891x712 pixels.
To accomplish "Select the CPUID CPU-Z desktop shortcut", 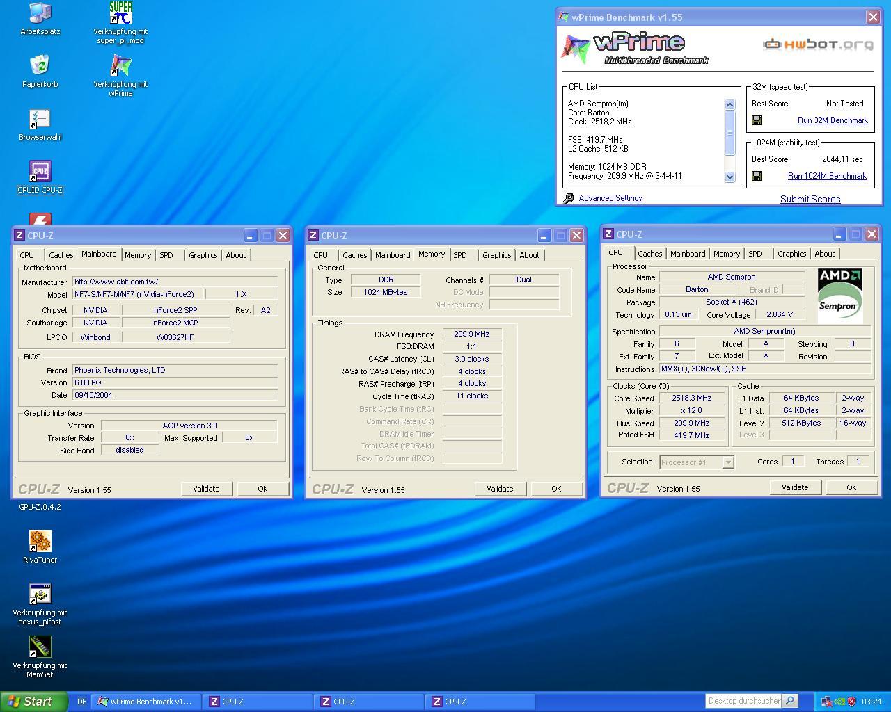I will coord(40,177).
